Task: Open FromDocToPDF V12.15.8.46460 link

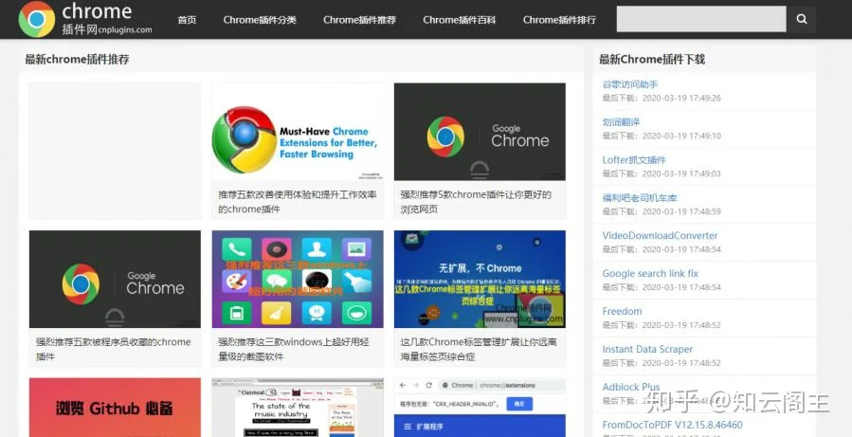Action: tap(672, 425)
